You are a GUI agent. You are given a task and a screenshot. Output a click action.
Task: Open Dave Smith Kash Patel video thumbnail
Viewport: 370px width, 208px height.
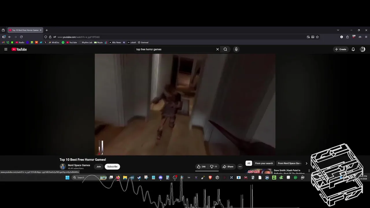click(x=259, y=171)
